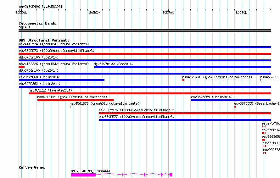Click label nsv4113574 (gnomADStructuralVariants)
280x178 pixels.
pyautogui.click(x=54, y=44)
